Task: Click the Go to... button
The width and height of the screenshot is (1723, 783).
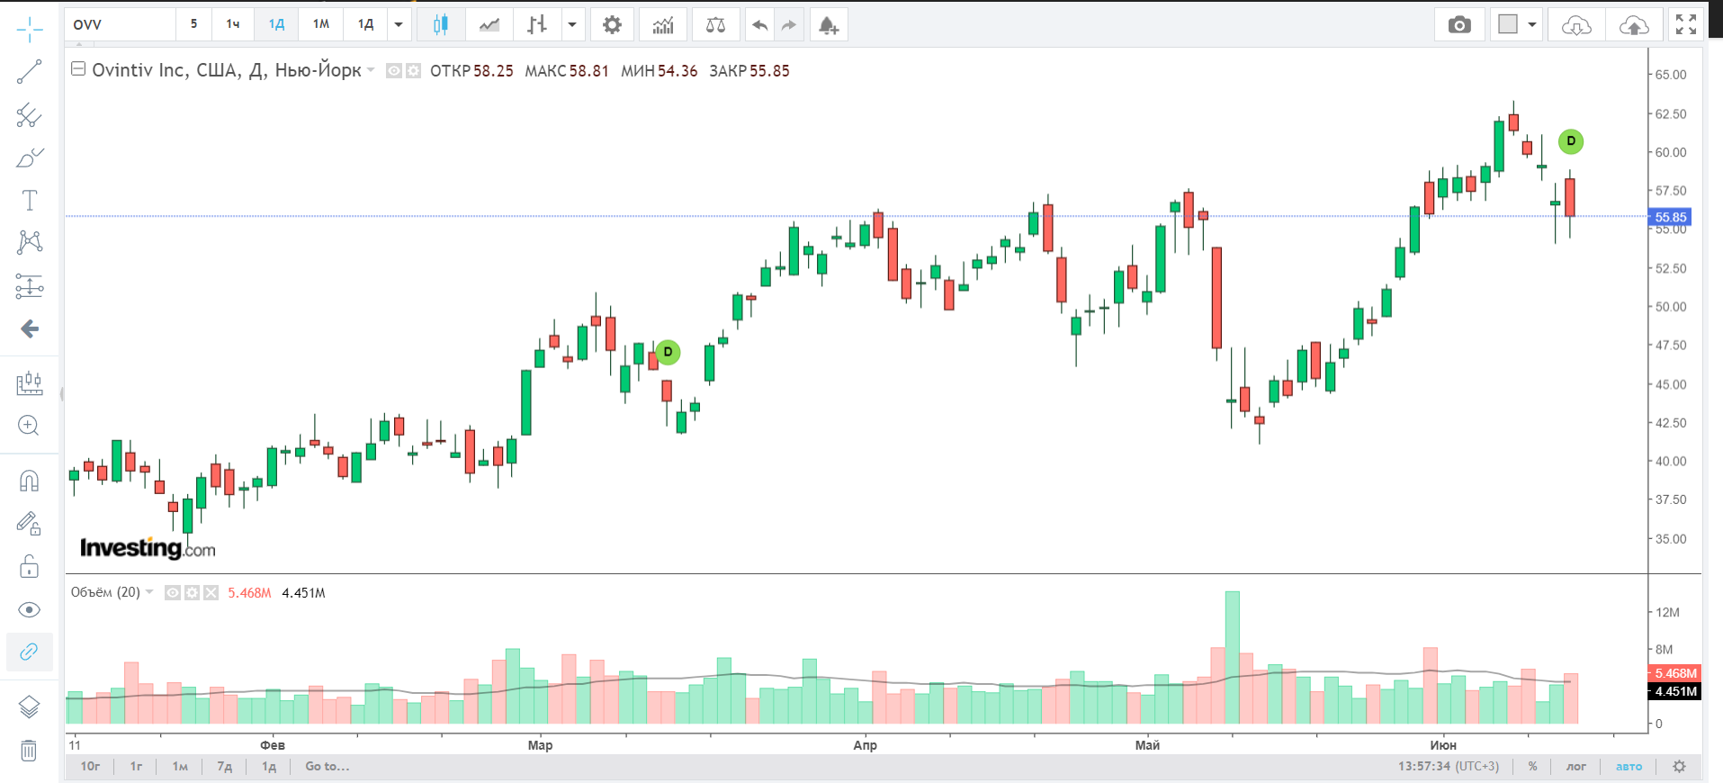Action: [x=327, y=767]
